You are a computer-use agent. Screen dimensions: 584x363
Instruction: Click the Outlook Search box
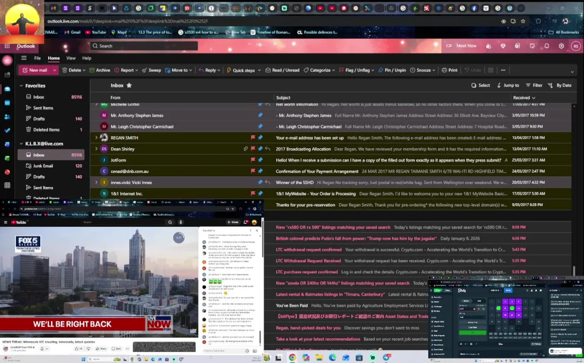point(144,46)
